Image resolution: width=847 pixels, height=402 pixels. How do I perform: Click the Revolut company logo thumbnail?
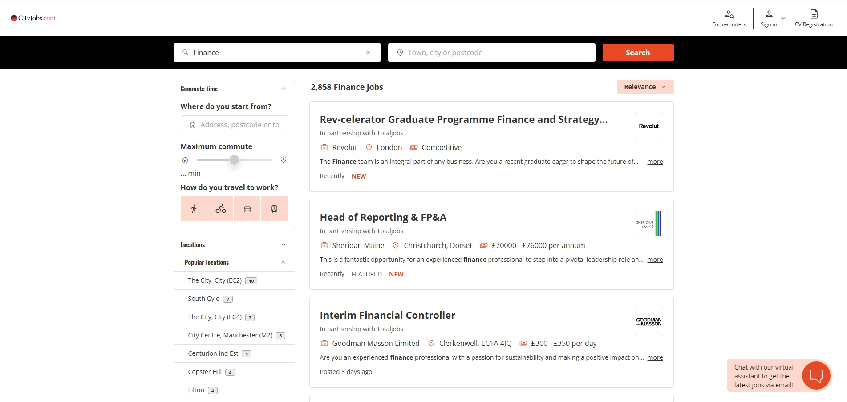click(648, 126)
